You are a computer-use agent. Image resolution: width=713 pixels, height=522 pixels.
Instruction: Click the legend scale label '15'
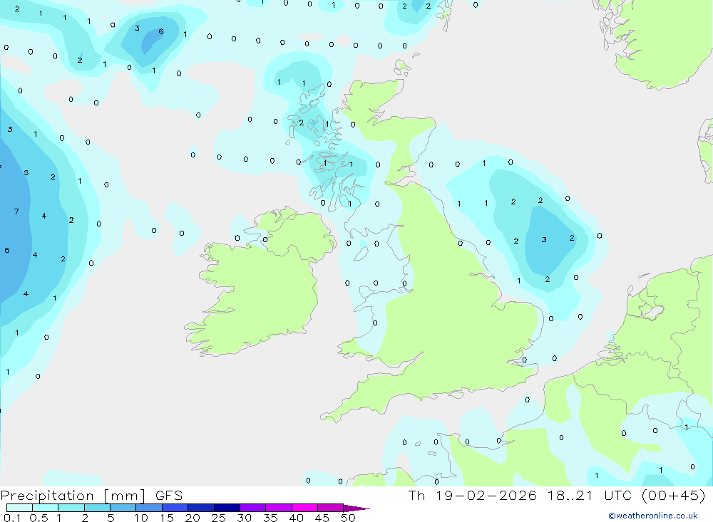167,518
